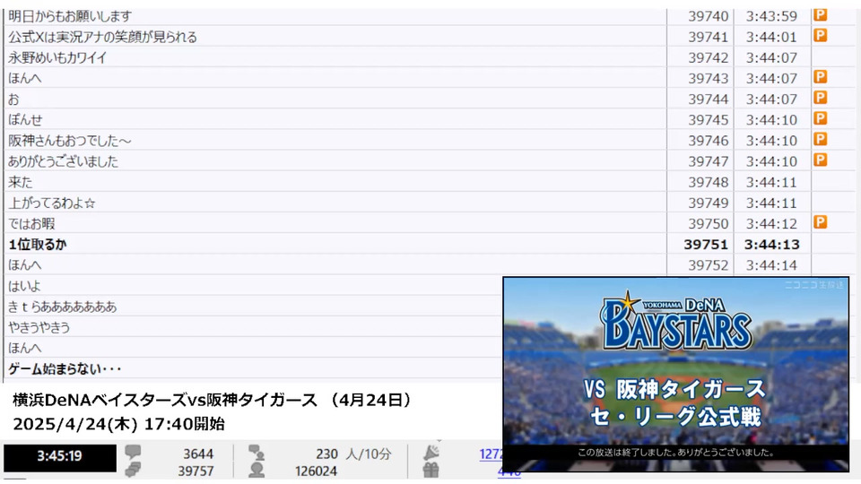Click the active viewers icon beside 230
The image size is (861, 484).
(x=257, y=452)
